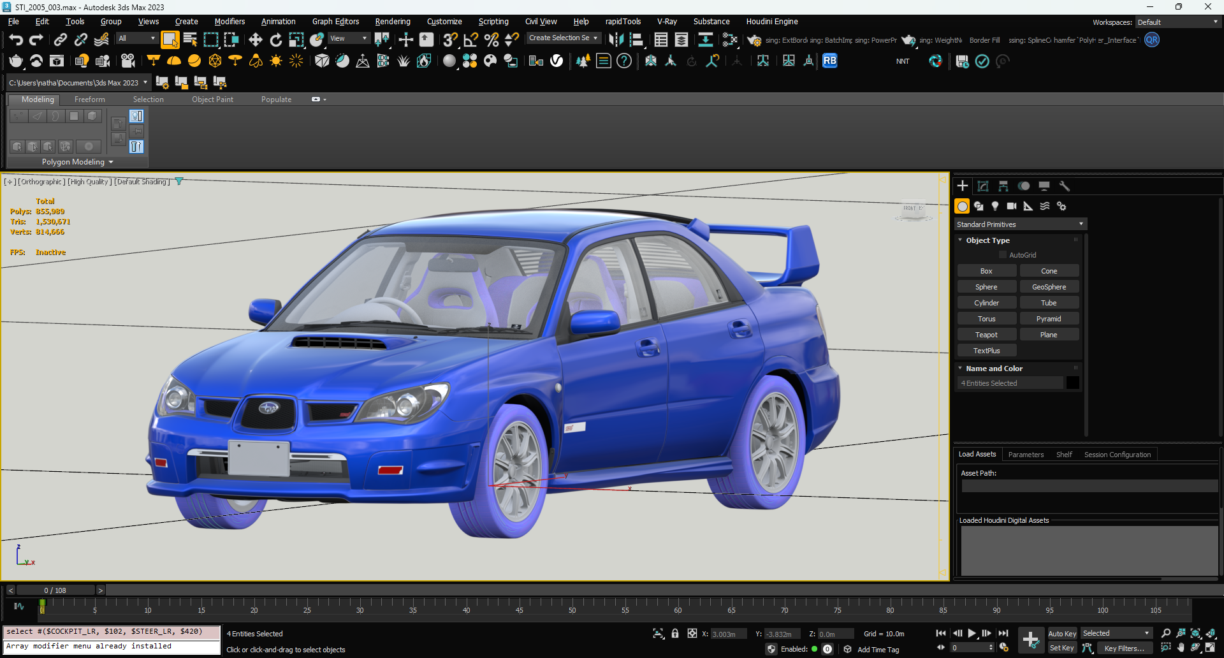This screenshot has height=658, width=1224.
Task: Open the key filter Selected dropdown
Action: click(x=1116, y=633)
